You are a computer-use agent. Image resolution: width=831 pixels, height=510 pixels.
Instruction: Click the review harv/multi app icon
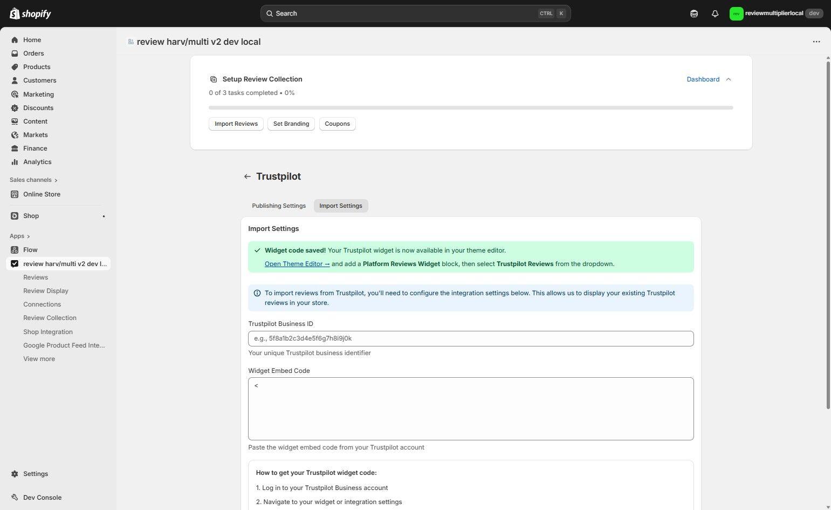(15, 264)
